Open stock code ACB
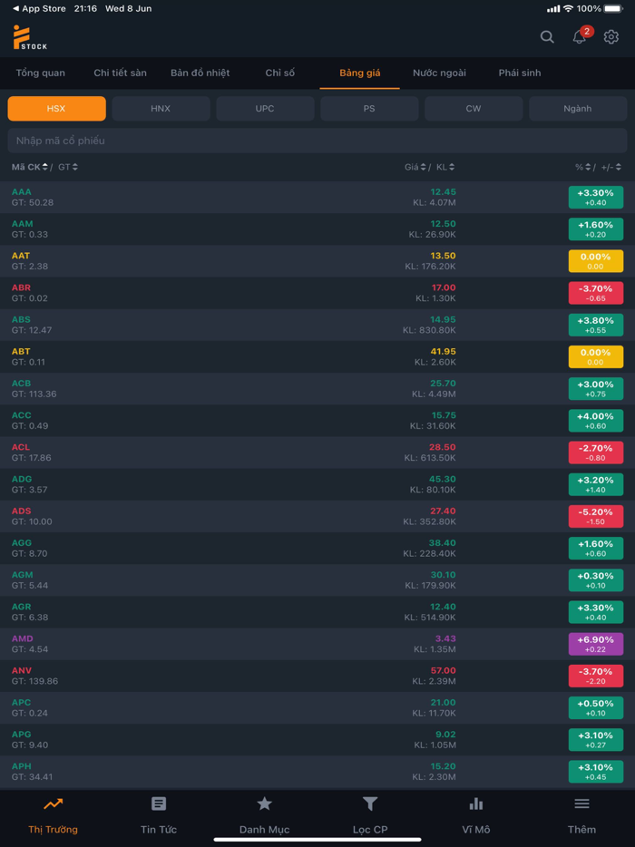635x847 pixels. pyautogui.click(x=22, y=383)
